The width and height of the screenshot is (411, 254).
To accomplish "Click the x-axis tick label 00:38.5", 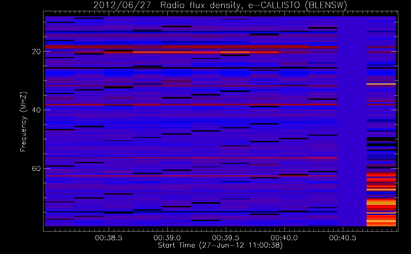I will tap(109, 238).
